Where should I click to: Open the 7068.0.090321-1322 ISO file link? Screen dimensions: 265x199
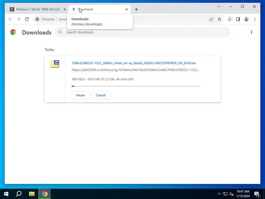pyautogui.click(x=134, y=63)
